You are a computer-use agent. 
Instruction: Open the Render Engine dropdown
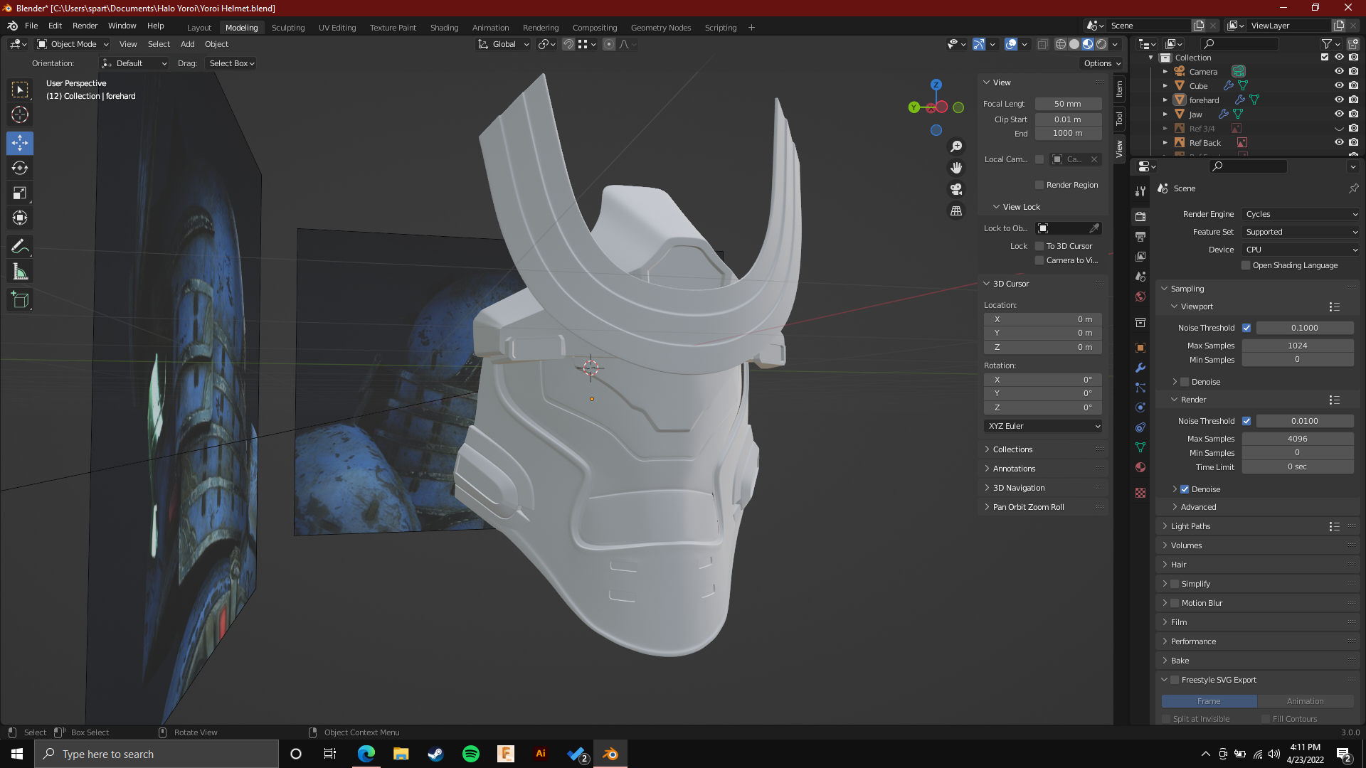pyautogui.click(x=1301, y=214)
